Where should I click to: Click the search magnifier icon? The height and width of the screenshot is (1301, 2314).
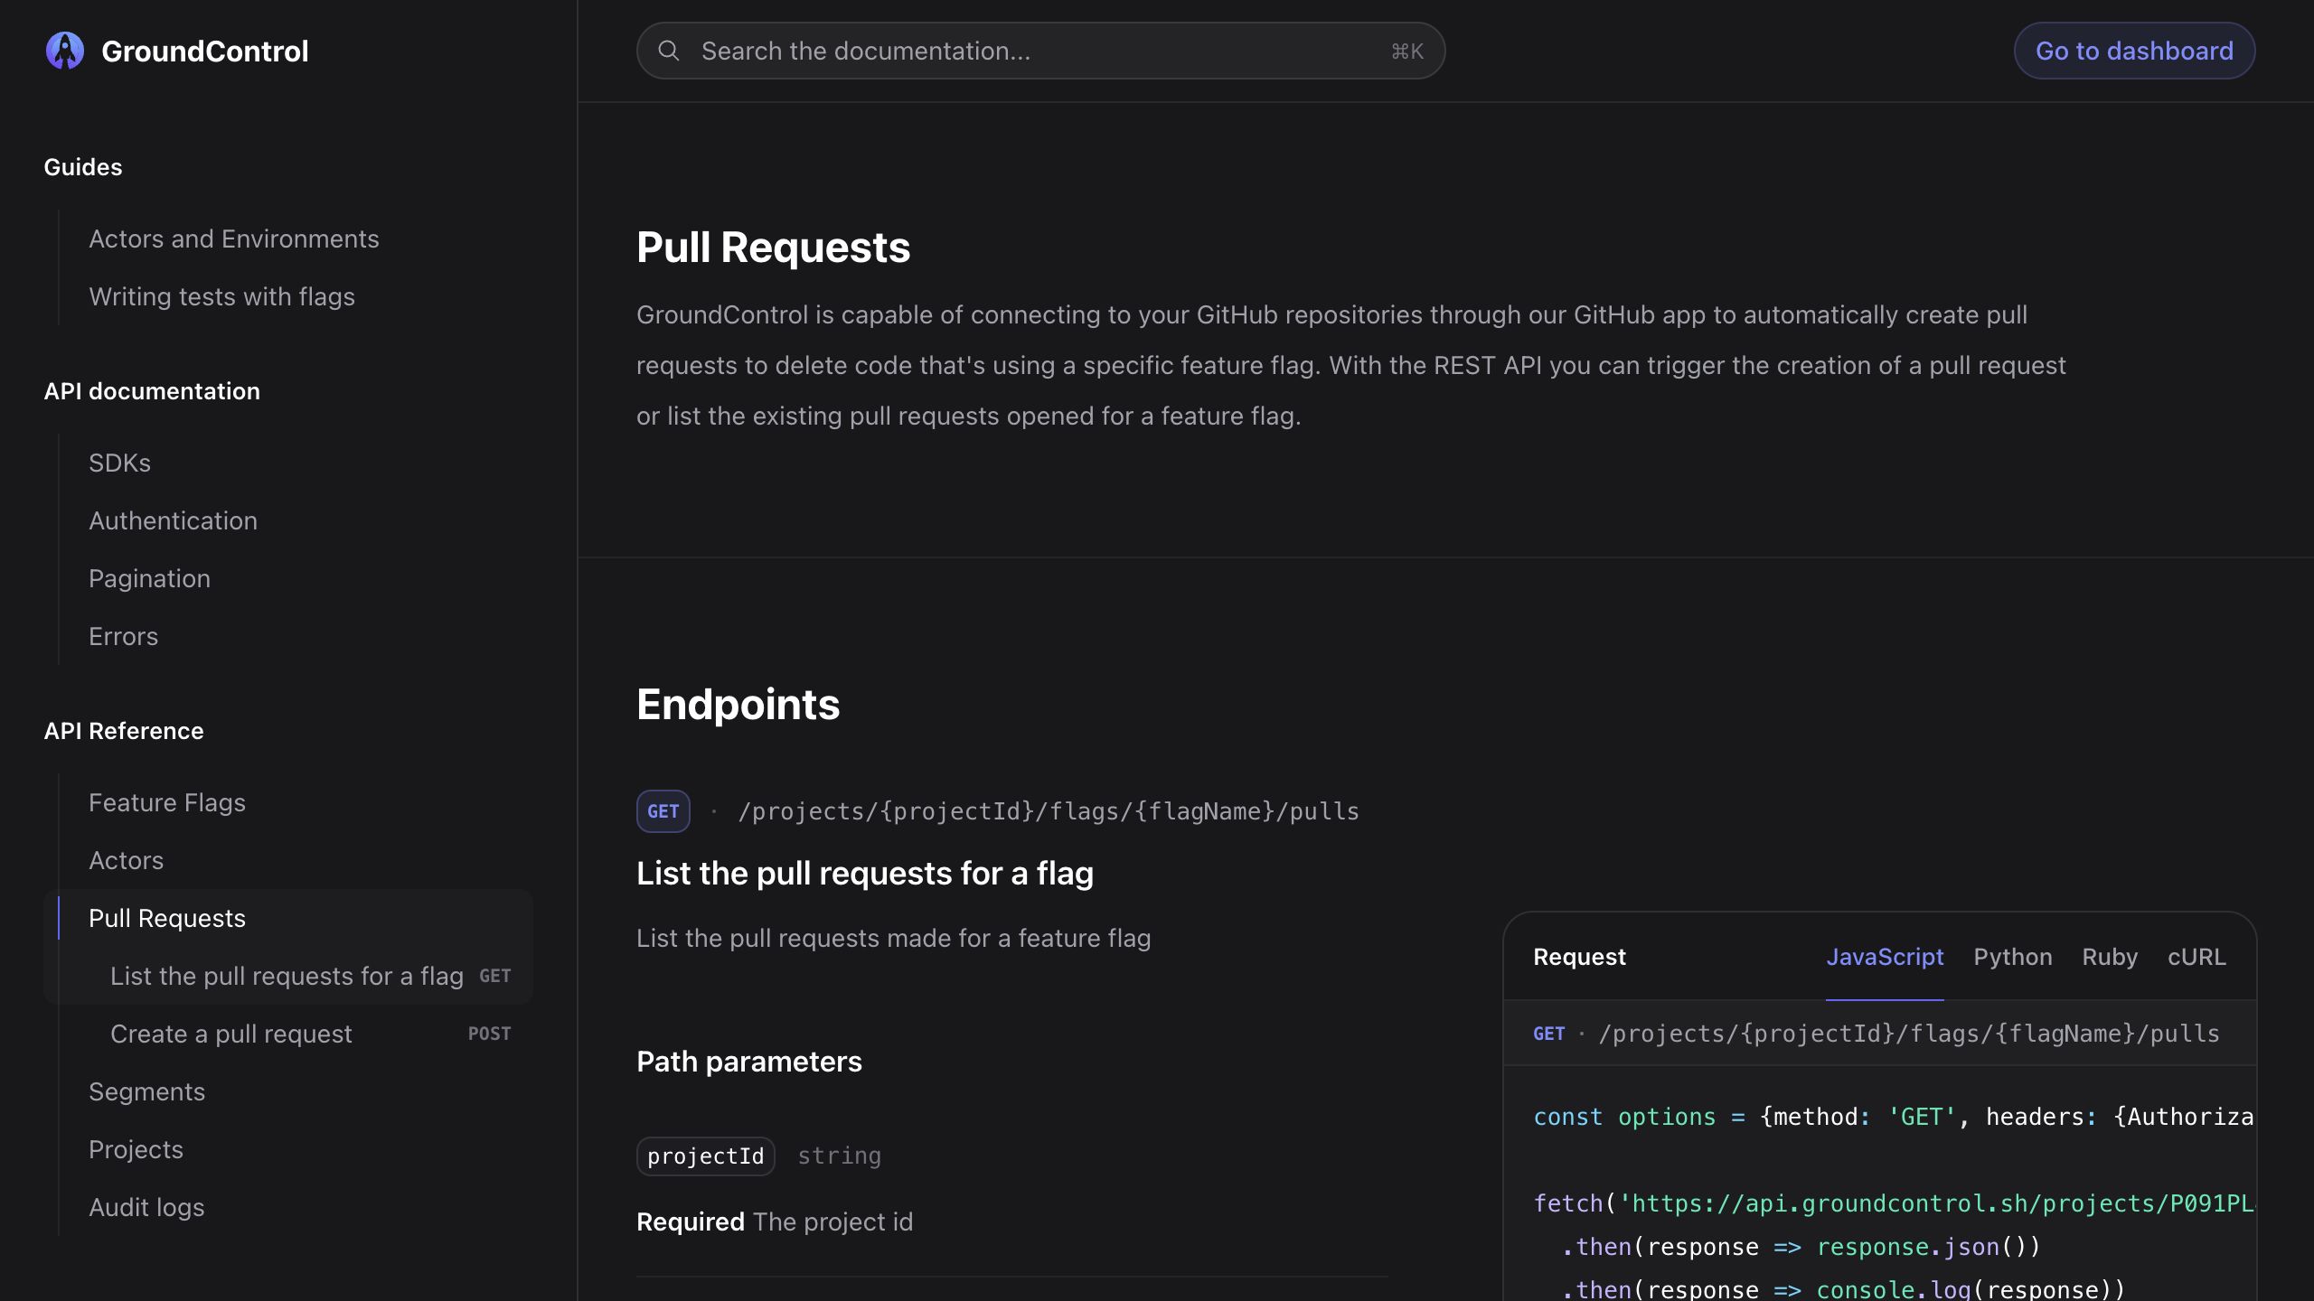click(x=669, y=51)
